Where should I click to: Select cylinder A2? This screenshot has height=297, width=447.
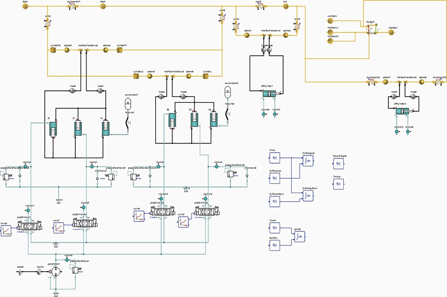tap(214, 120)
